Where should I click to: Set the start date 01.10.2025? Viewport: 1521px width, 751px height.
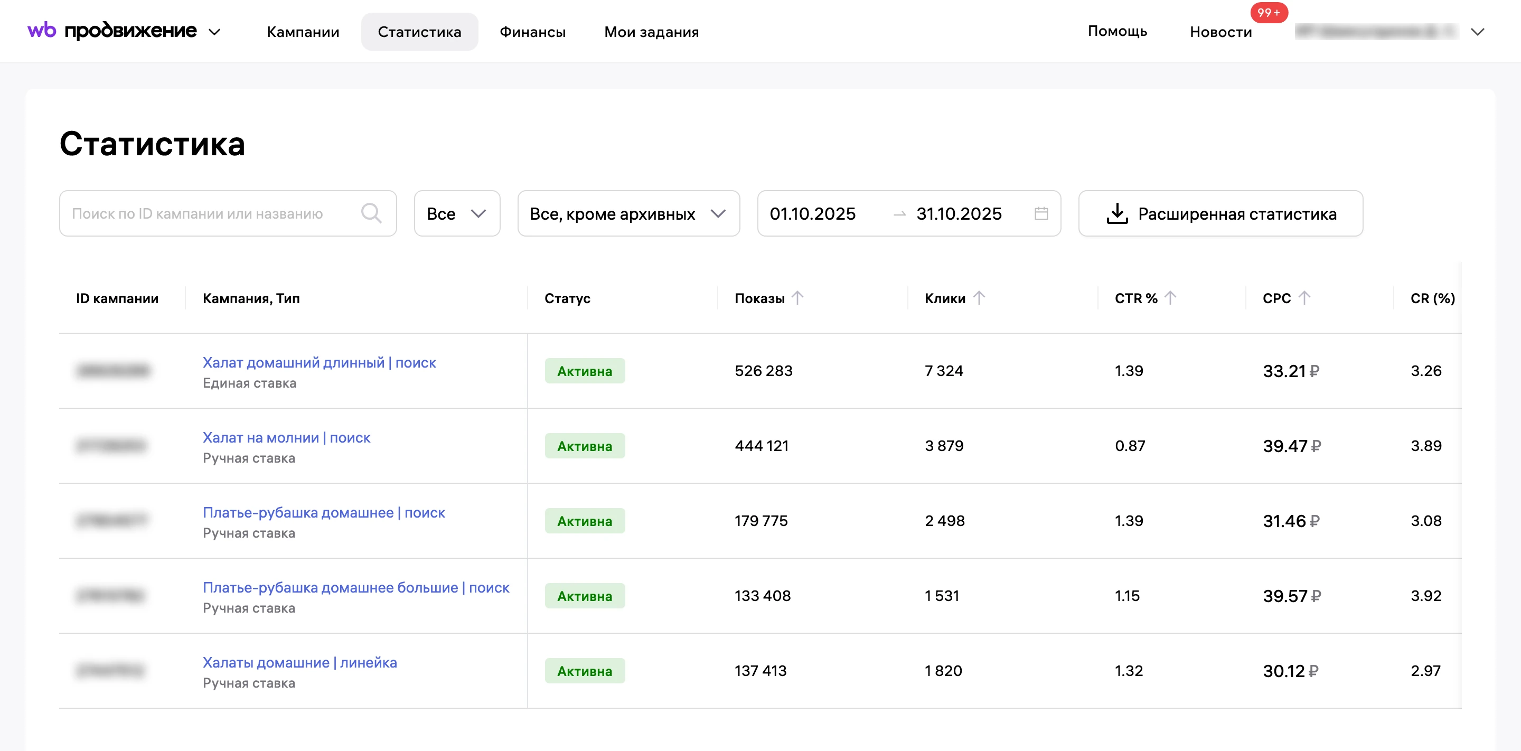tap(812, 214)
